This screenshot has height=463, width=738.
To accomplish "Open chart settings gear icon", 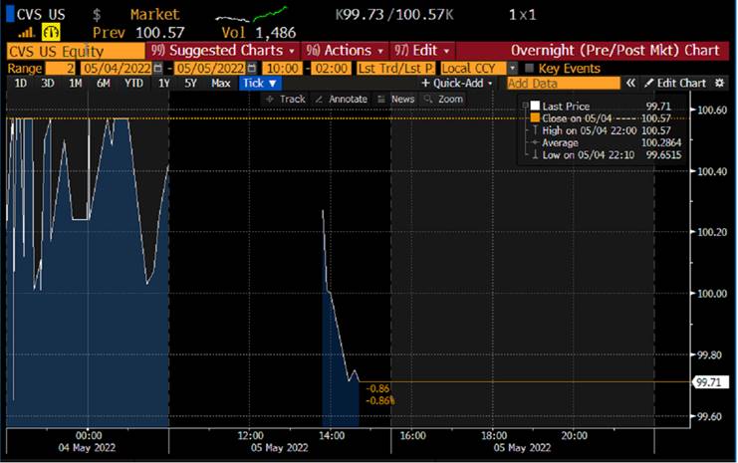I will click(x=719, y=84).
